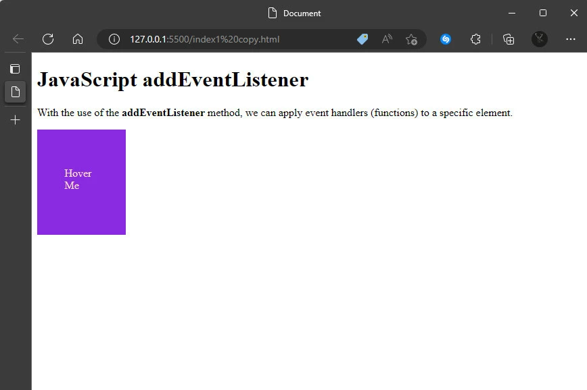Click the bold addEventListener text in paragraph
587x390 pixels.
(x=162, y=113)
